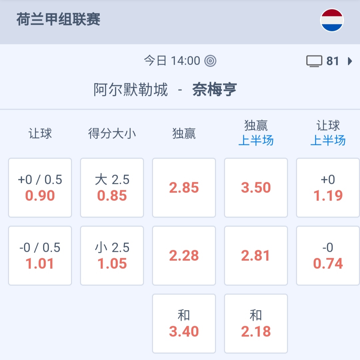
Task: Select first-half draw 和 at 2.18
Action: [256, 324]
